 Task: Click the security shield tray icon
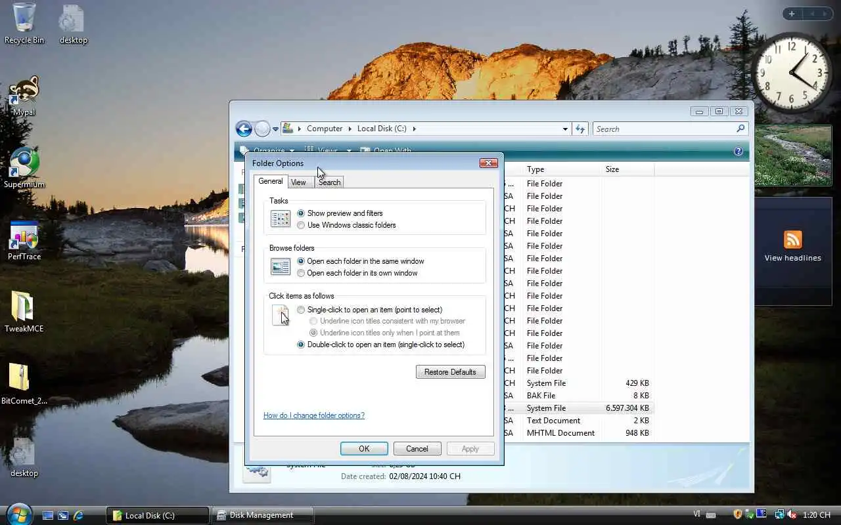click(738, 514)
